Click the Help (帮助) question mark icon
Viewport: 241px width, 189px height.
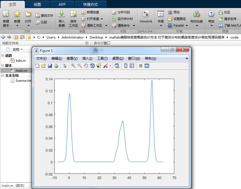coord(211,14)
